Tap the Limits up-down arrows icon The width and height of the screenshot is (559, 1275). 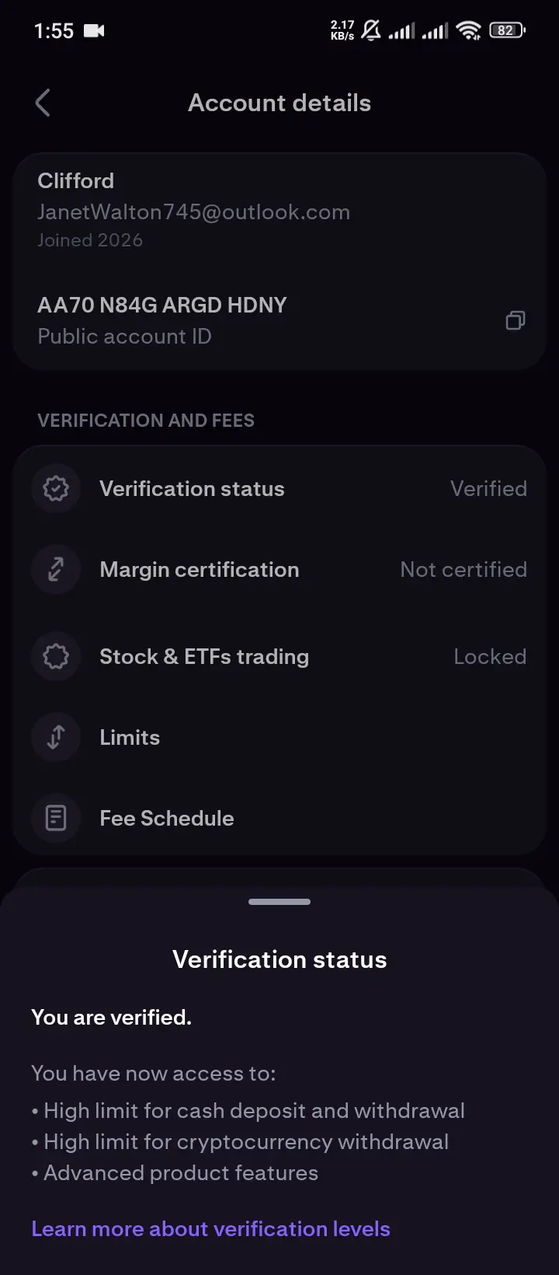(x=56, y=738)
